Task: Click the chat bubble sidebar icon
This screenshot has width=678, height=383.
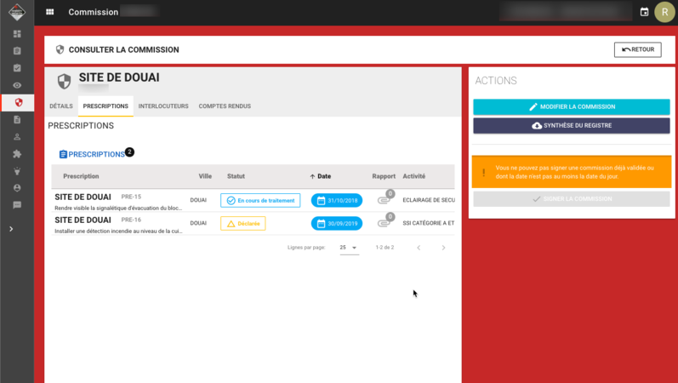Action: (x=17, y=205)
